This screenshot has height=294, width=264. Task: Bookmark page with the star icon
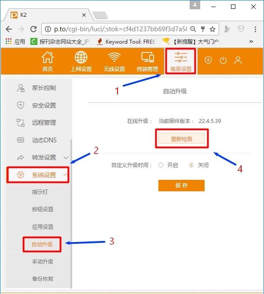[x=213, y=29]
